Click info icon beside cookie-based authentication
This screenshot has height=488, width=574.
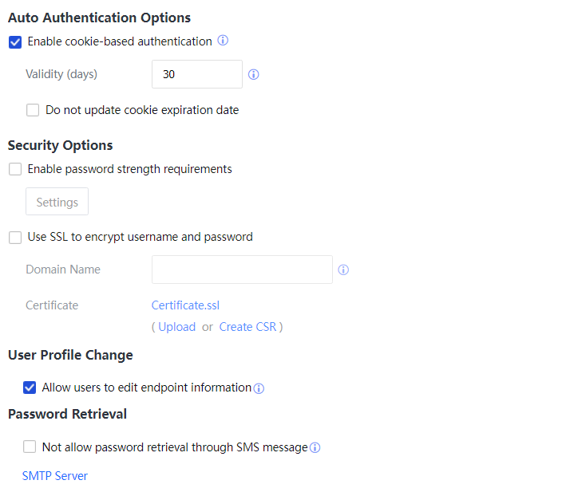(x=224, y=41)
